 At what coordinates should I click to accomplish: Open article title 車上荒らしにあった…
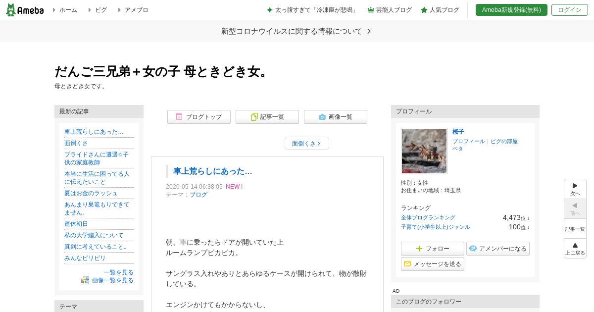(213, 171)
